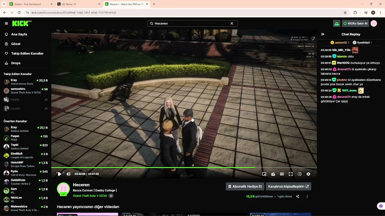Open recommended channel Tepki
The height and width of the screenshot is (216, 385).
coord(26,147)
